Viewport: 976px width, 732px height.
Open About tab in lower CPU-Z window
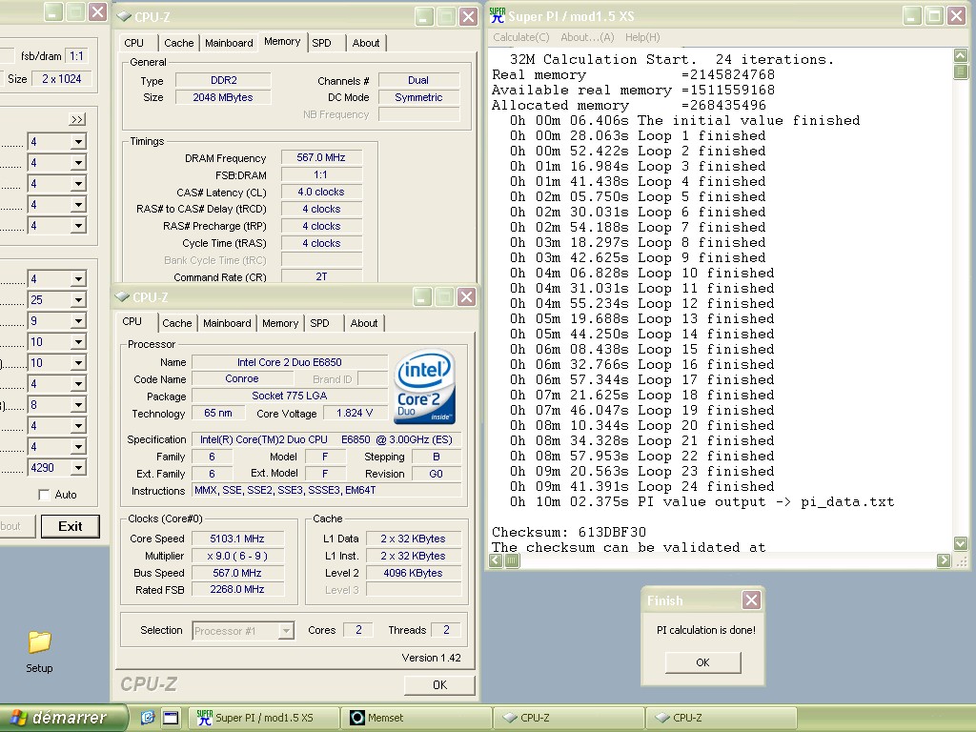click(x=364, y=323)
